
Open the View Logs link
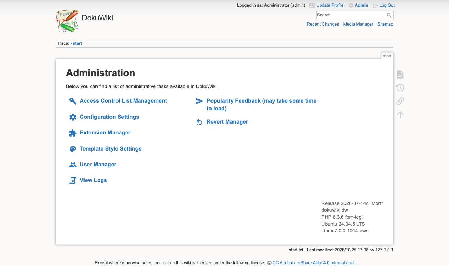click(93, 180)
